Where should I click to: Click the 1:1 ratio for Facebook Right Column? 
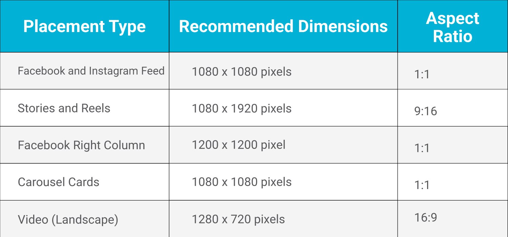pos(422,148)
